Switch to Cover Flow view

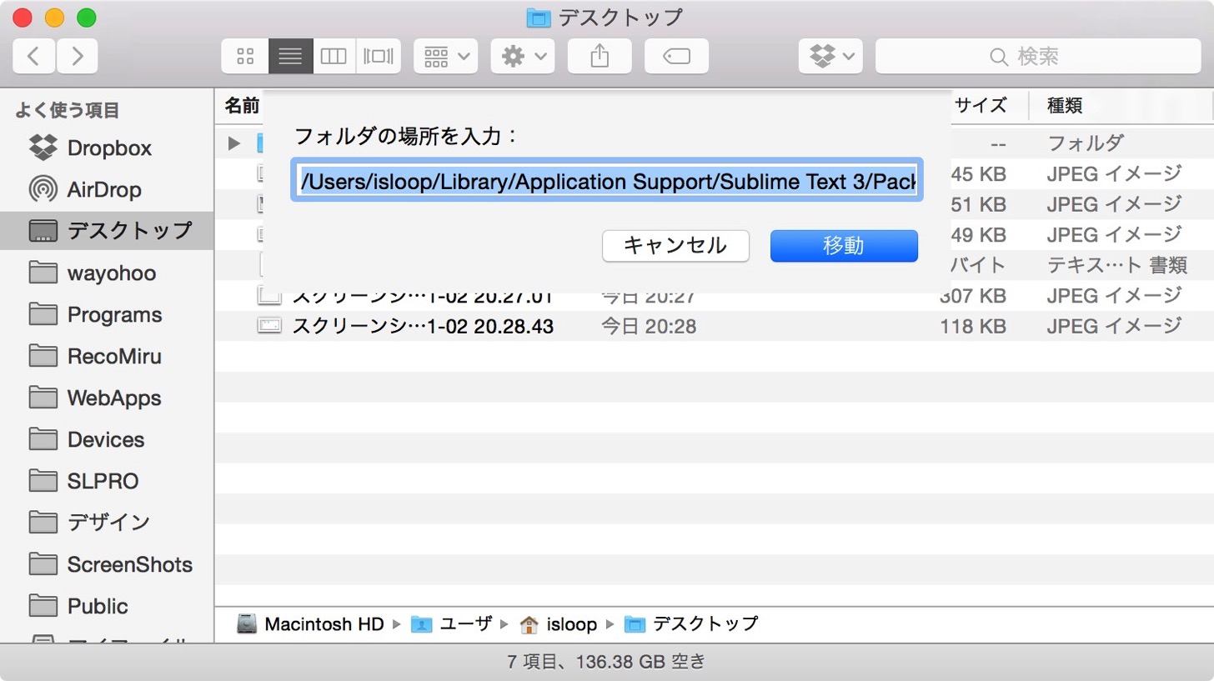(379, 57)
